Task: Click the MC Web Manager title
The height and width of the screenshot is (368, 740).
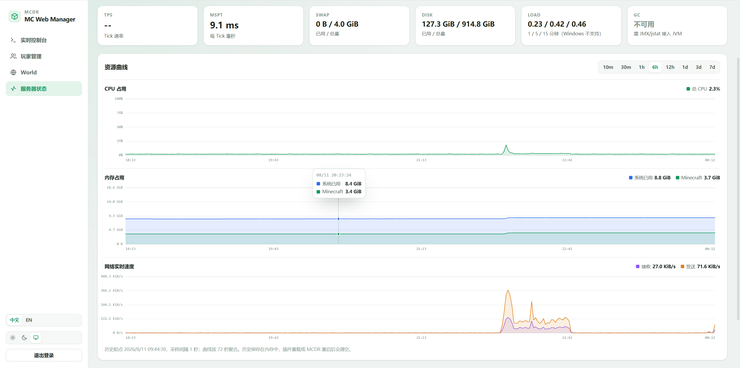Action: click(x=50, y=19)
